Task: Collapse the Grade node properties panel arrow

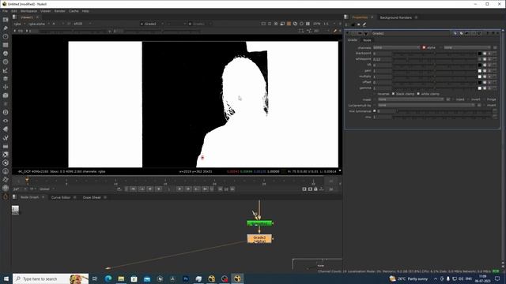Action: pos(348,33)
